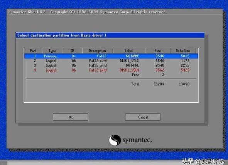Click the Description column header

point(98,51)
